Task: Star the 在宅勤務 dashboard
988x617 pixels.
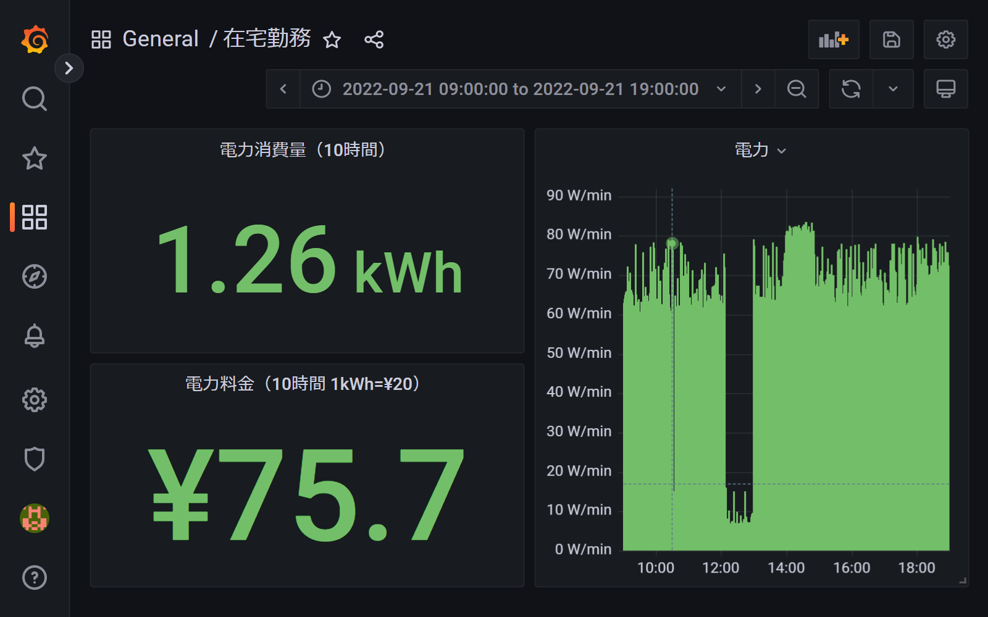Action: 332,39
